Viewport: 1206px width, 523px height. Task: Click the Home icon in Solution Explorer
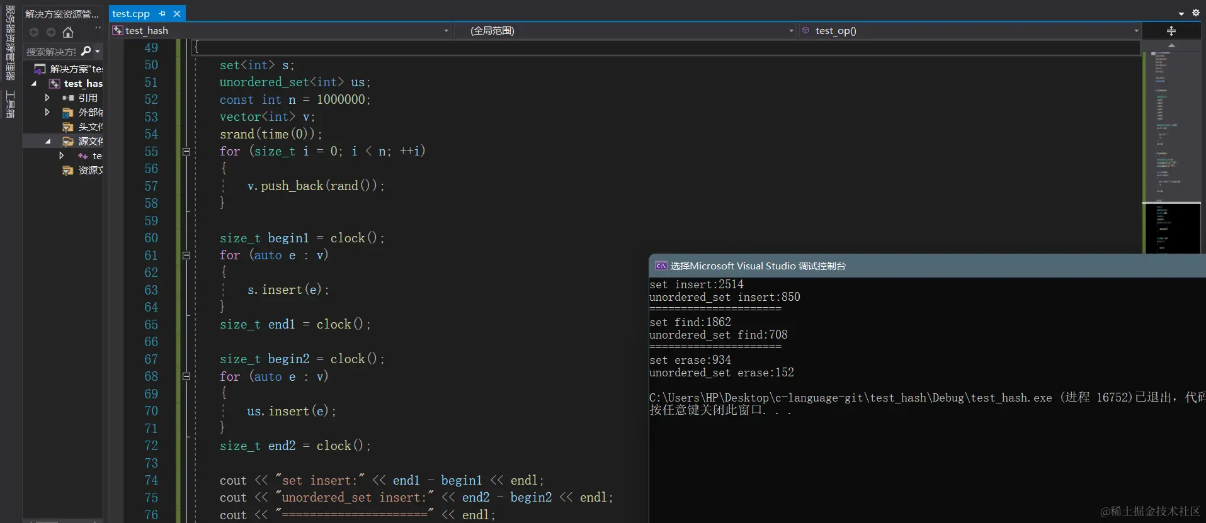[x=68, y=32]
